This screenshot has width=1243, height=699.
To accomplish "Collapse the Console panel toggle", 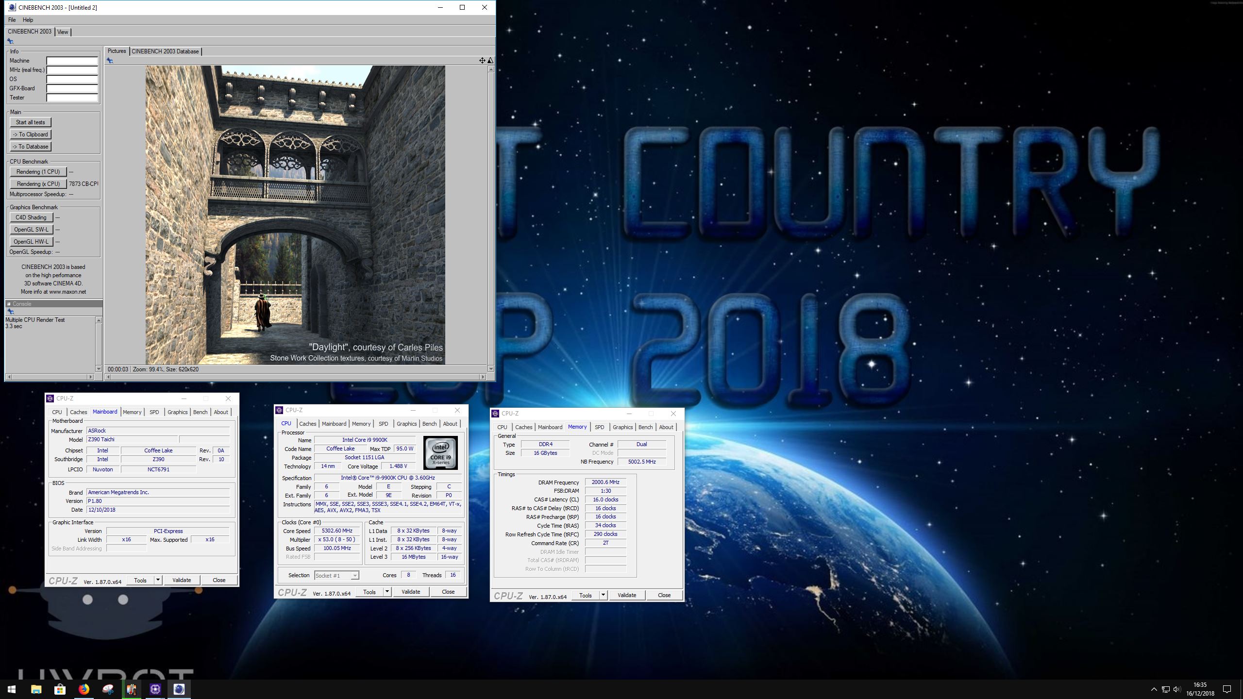I will click(x=9, y=304).
